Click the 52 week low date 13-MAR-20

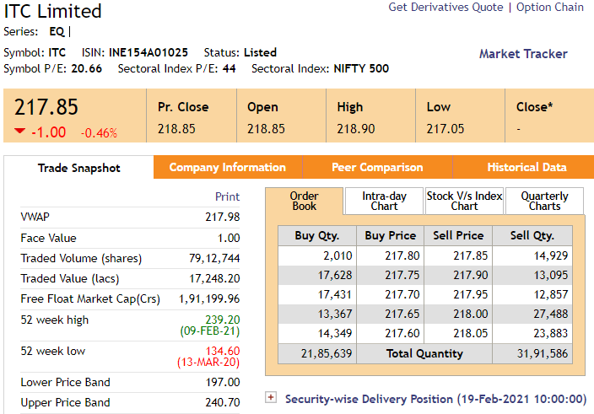pos(208,363)
